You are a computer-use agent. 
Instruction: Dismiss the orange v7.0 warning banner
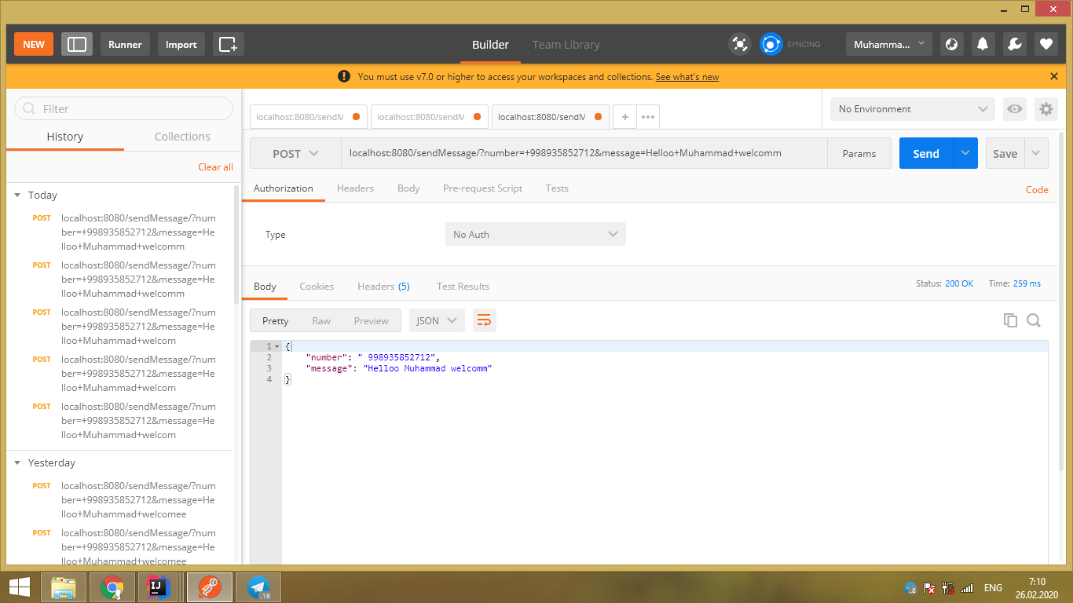point(1054,76)
